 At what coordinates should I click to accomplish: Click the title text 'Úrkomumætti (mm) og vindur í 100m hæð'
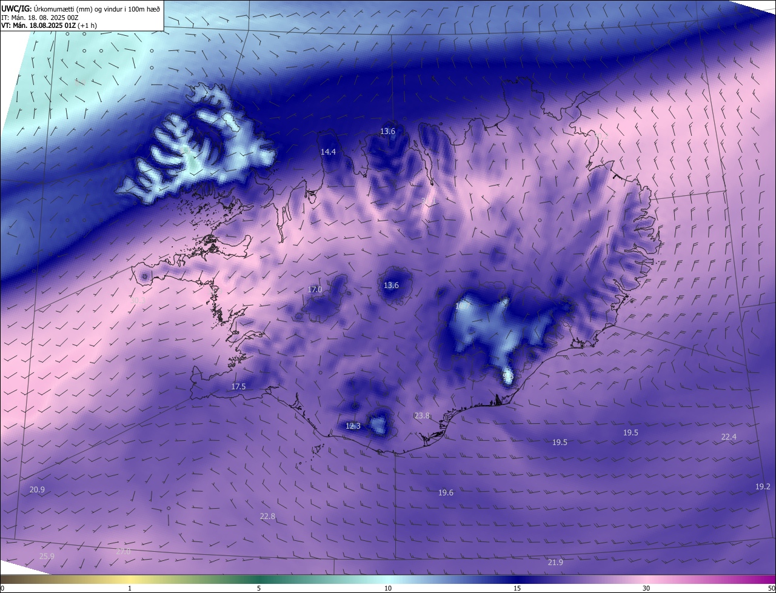point(97,8)
